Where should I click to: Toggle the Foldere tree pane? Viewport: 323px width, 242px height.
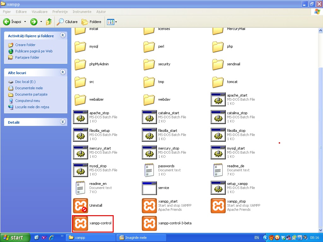point(91,21)
